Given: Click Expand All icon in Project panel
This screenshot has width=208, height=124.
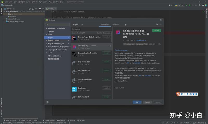Looking at the screenshot, I should pyautogui.click(x=33, y=9).
